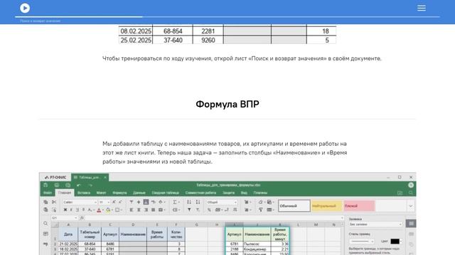Image resolution: width=455 pixels, height=255 pixels.
Task: Open the hamburger menu in the header
Action: [422, 8]
